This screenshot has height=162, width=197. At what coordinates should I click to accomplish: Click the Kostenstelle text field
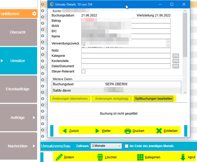(126, 61)
